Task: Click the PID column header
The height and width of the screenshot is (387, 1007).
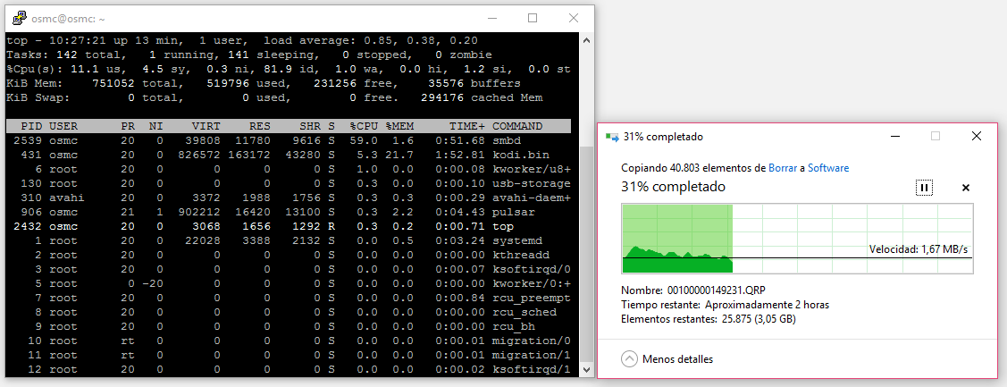Action: point(31,126)
